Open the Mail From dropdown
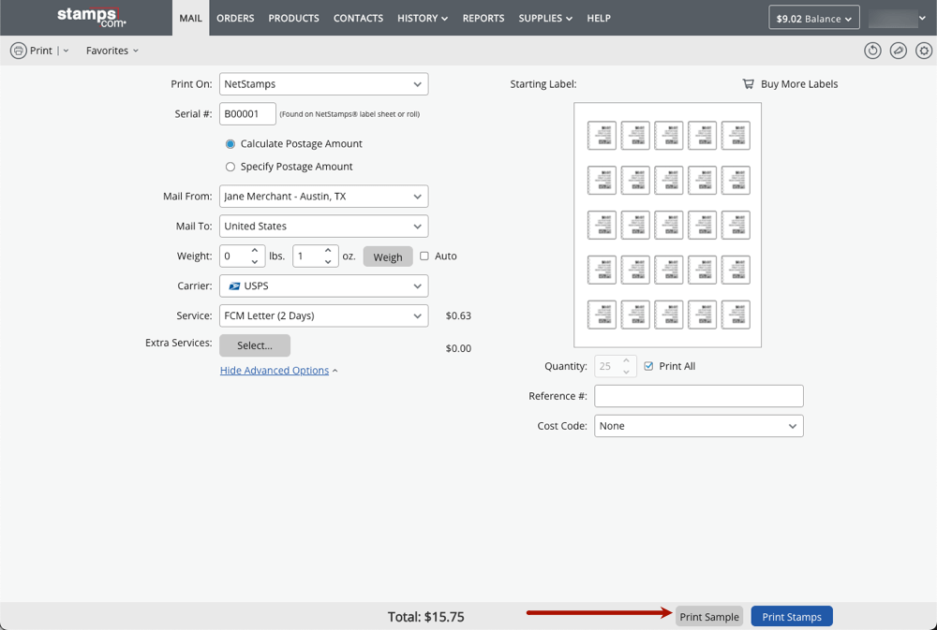The height and width of the screenshot is (630, 937). 324,197
